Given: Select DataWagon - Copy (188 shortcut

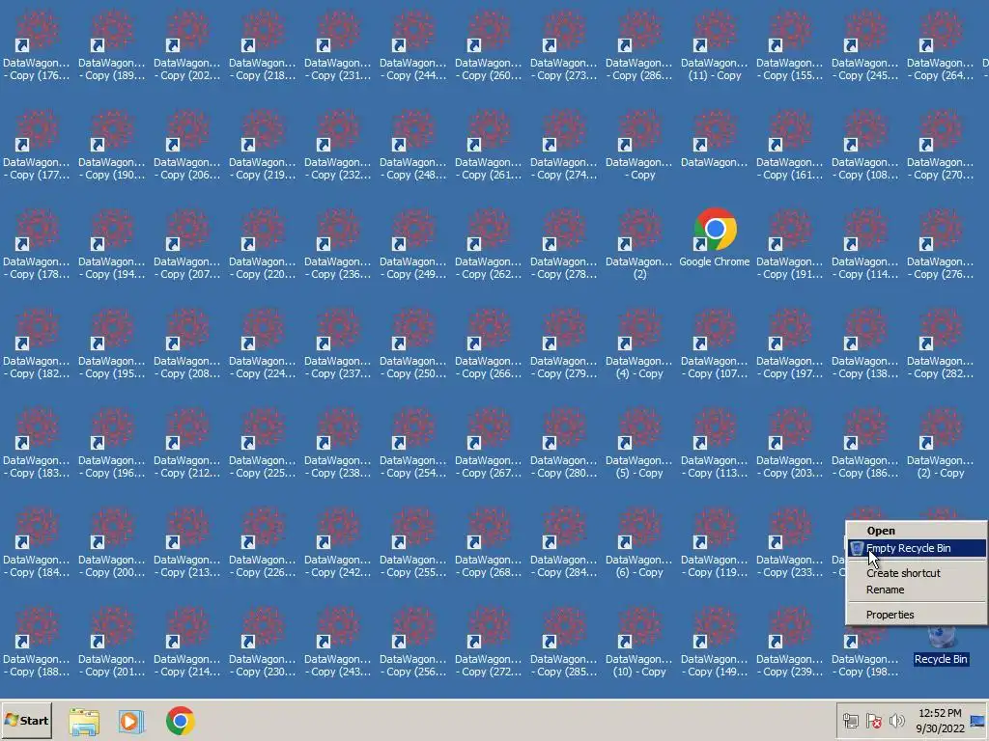Looking at the screenshot, I should [x=37, y=643].
